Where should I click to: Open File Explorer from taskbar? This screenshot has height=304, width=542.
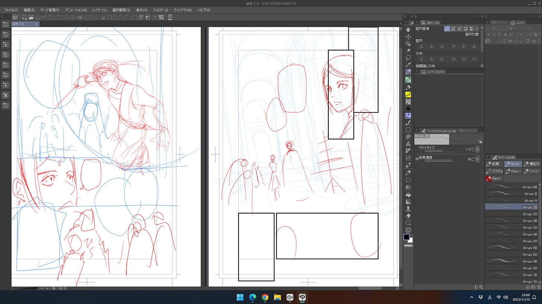277,297
